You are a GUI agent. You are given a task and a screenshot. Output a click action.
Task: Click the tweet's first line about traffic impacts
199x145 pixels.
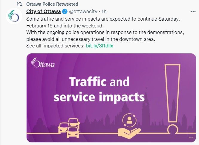pos(103,19)
